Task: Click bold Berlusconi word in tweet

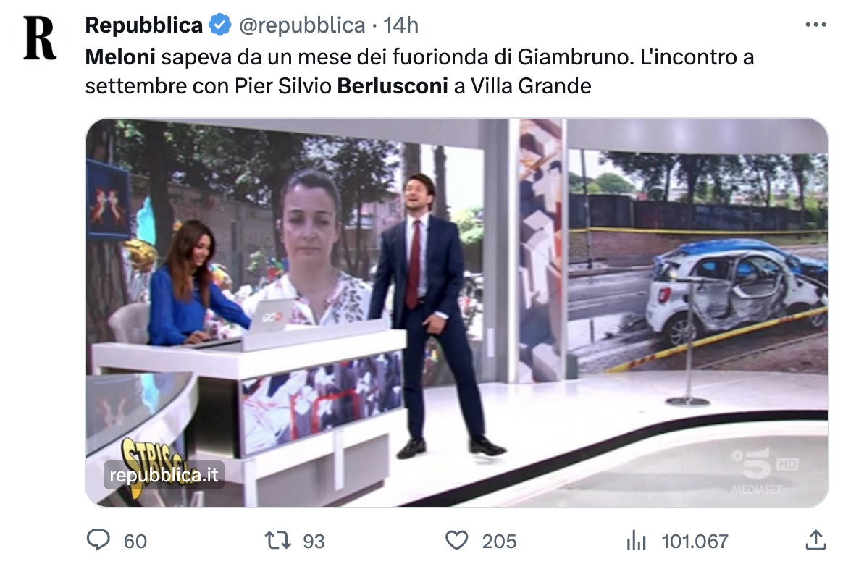Action: [393, 86]
